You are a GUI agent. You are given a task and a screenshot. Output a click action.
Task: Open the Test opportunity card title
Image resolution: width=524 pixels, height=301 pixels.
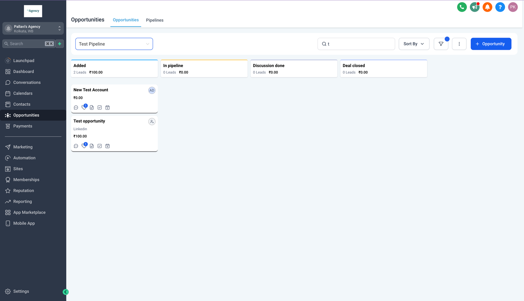click(89, 121)
